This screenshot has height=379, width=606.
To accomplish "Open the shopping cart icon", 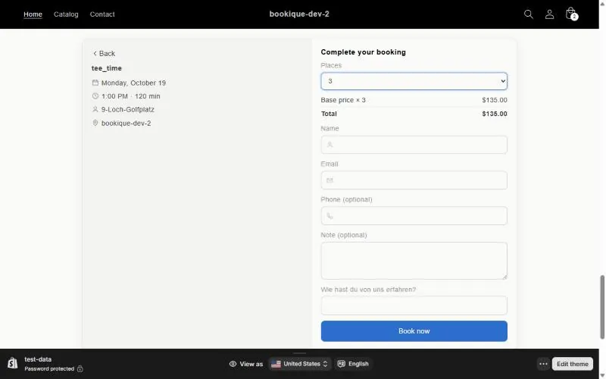I will (x=571, y=14).
